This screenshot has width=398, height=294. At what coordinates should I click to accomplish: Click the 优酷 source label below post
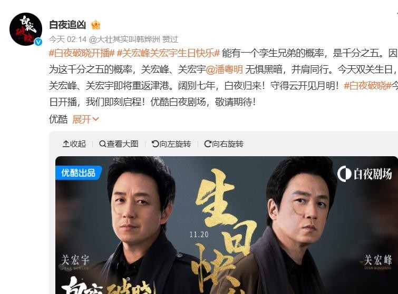click(x=59, y=119)
